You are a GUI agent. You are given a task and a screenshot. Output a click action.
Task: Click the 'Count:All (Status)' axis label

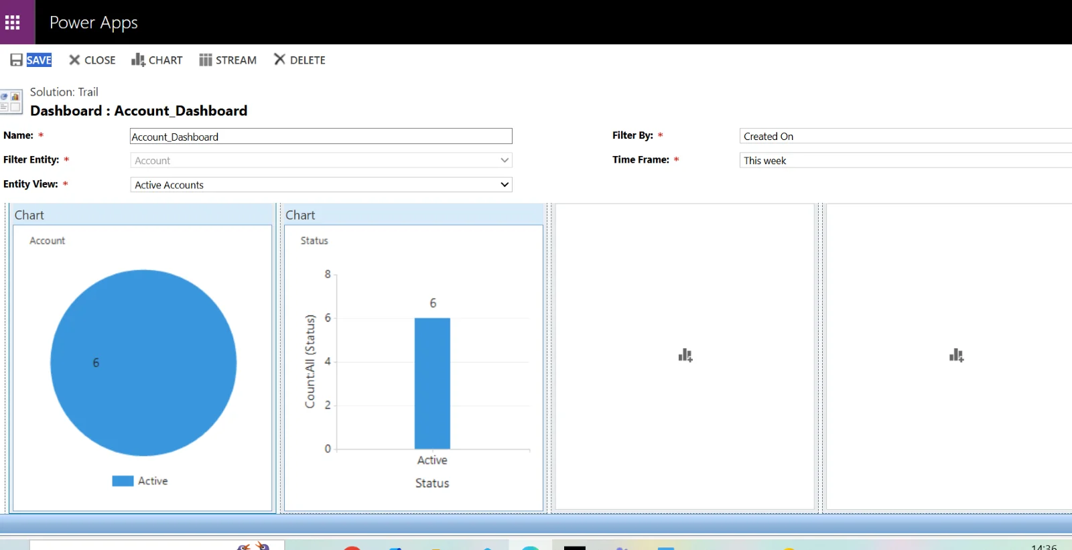[310, 361]
